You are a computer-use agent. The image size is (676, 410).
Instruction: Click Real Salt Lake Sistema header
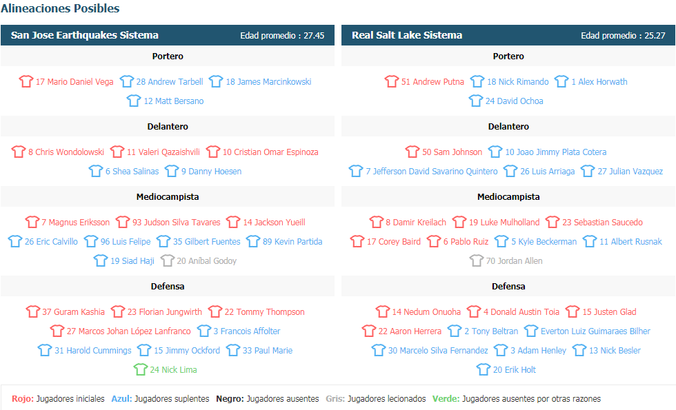click(x=407, y=35)
